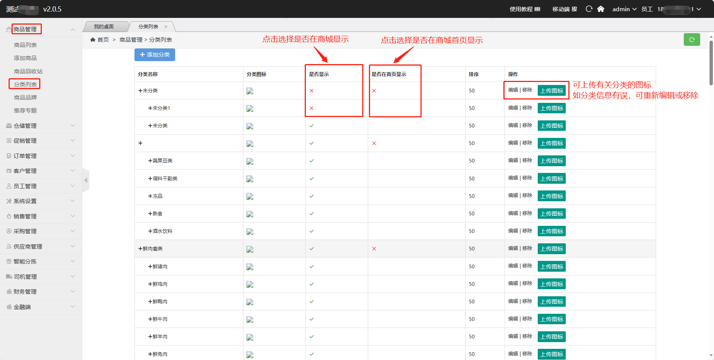
Task: Collapse the sidebar using left arrow handle
Action: [x=86, y=180]
